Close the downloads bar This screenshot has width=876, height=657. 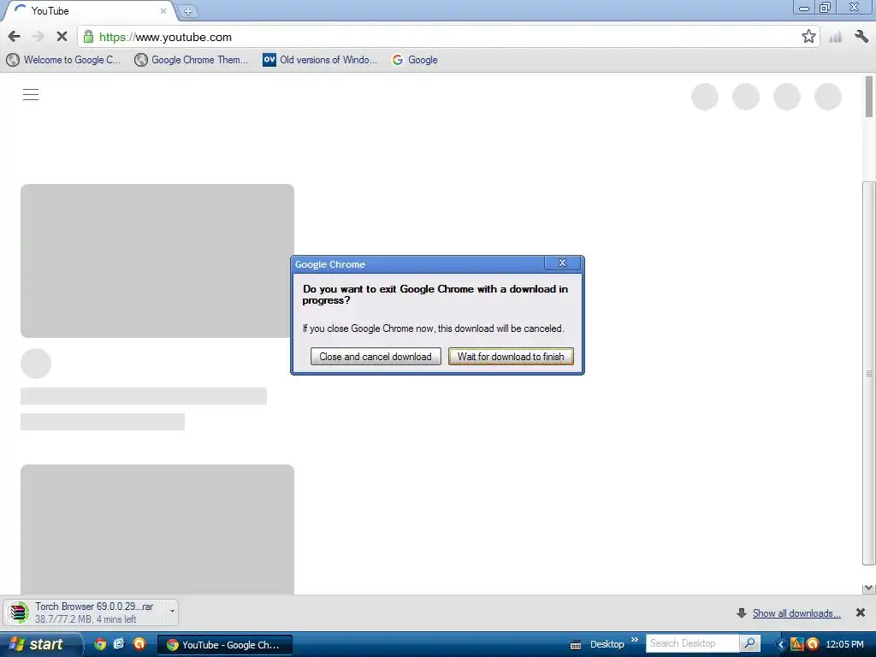tap(861, 613)
